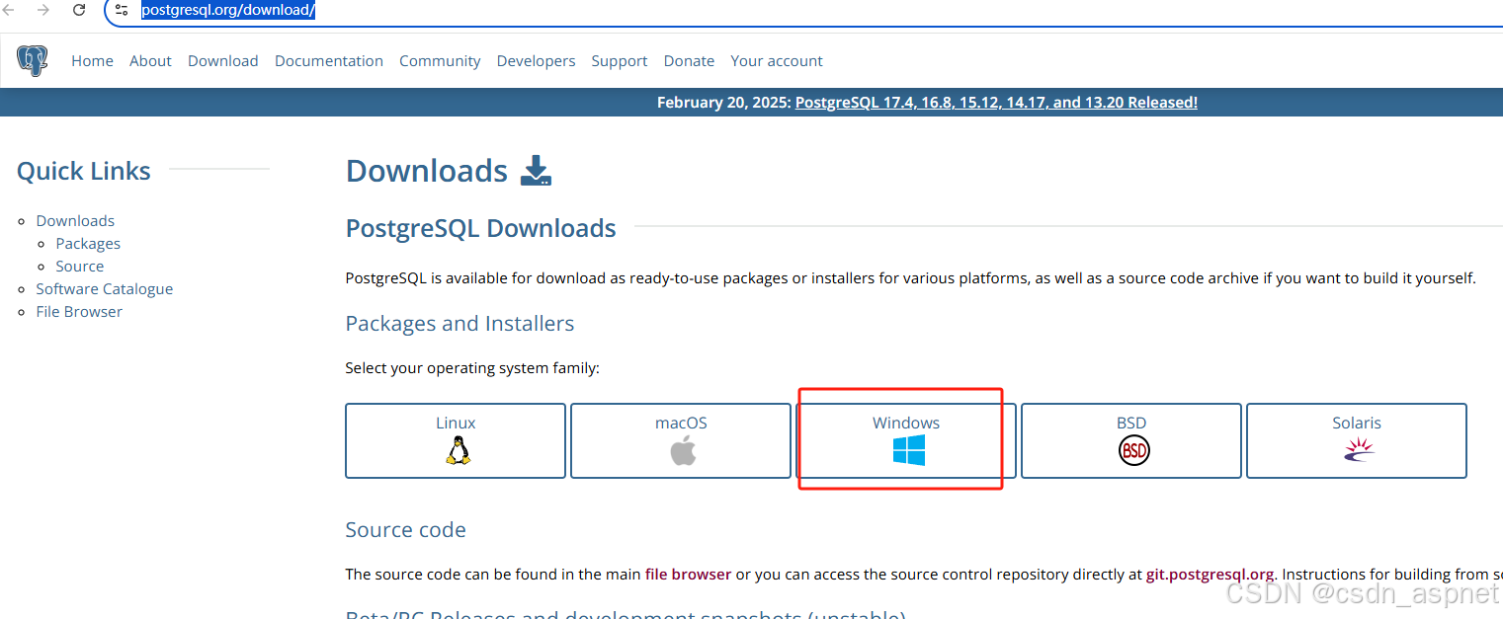Open Your account in navigation
The image size is (1503, 619).
(x=777, y=61)
